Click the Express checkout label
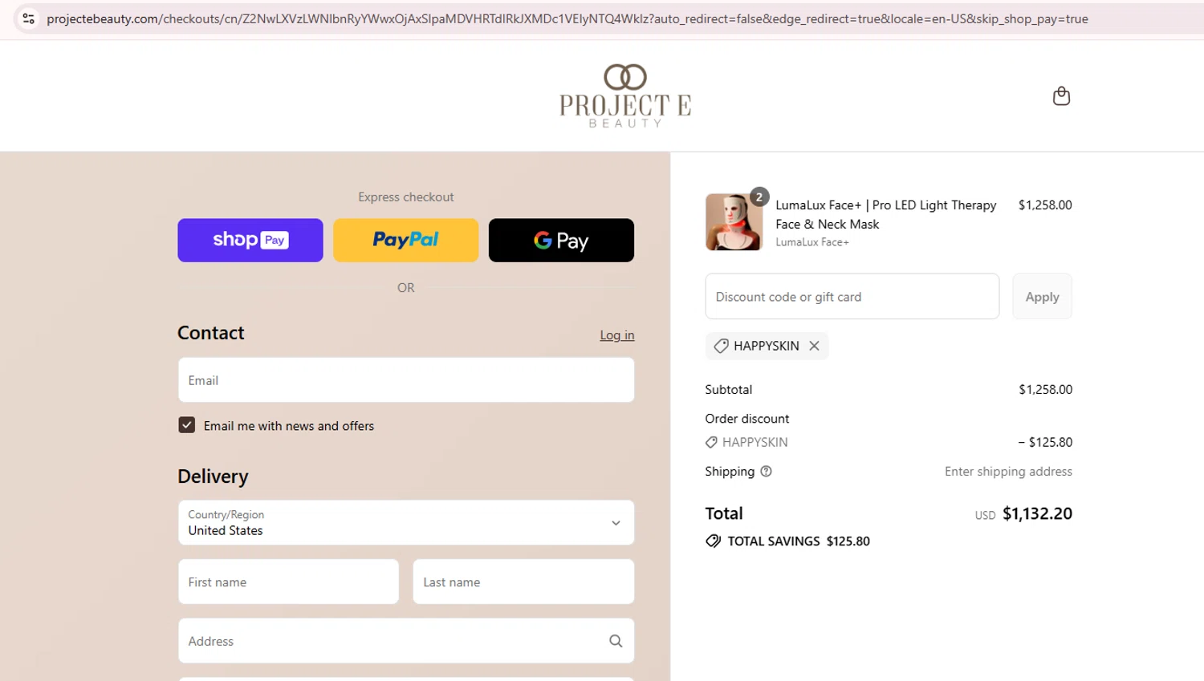Viewport: 1204px width, 681px height. point(406,197)
